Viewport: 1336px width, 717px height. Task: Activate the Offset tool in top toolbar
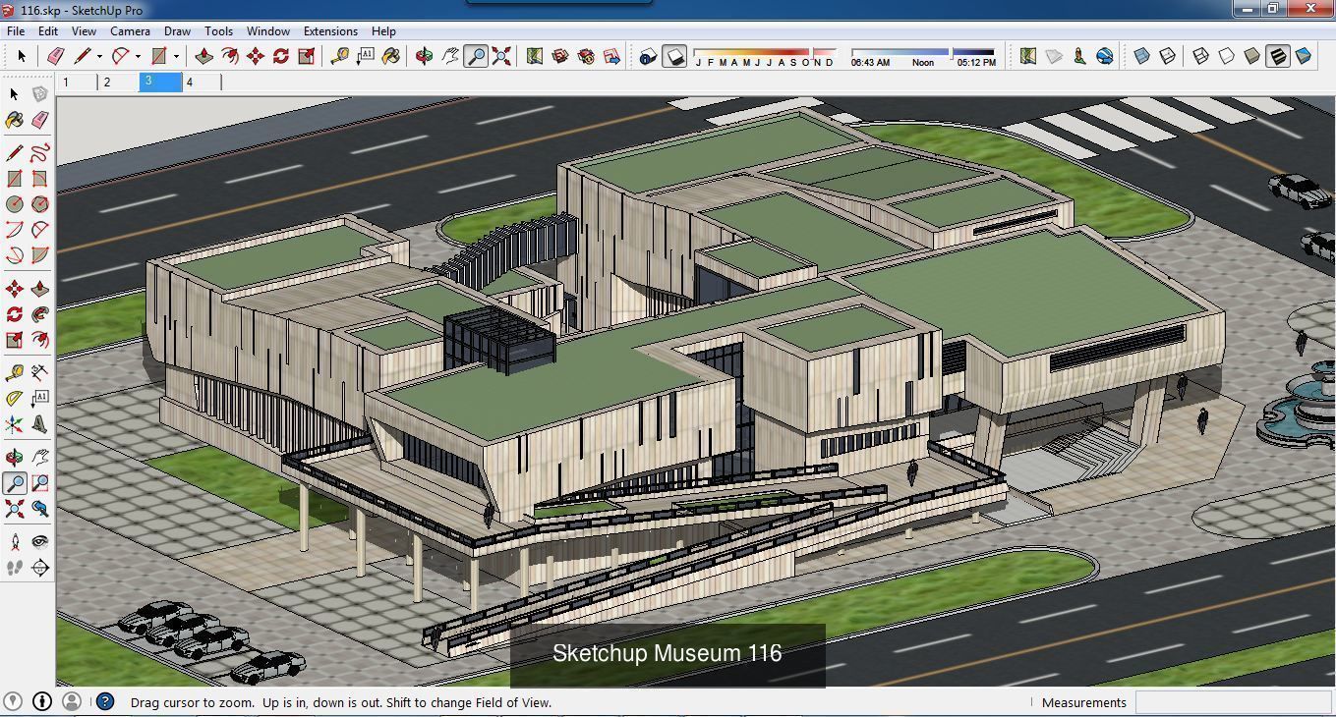coord(229,56)
